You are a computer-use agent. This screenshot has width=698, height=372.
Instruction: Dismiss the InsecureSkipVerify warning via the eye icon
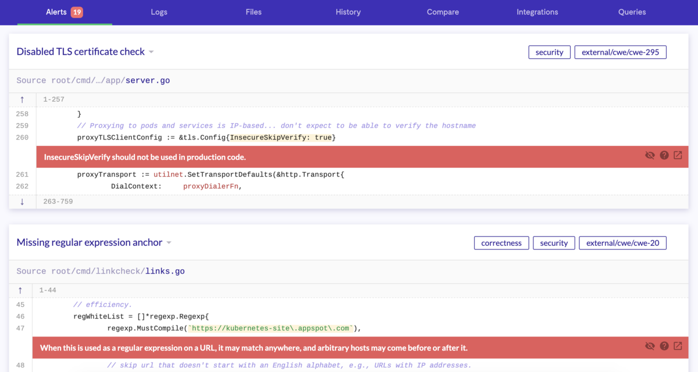click(650, 155)
